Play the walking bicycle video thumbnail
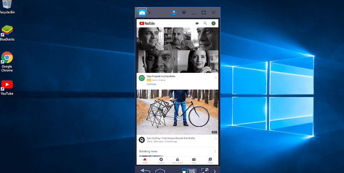 177,112
